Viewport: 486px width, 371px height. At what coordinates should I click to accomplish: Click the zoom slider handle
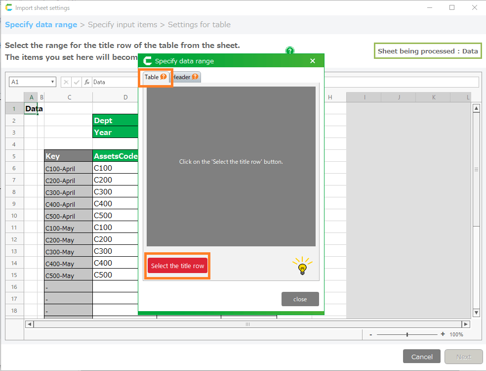pyautogui.click(x=407, y=335)
